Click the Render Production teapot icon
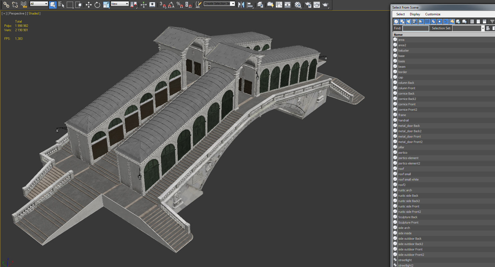This screenshot has height=267, width=495. (x=325, y=5)
